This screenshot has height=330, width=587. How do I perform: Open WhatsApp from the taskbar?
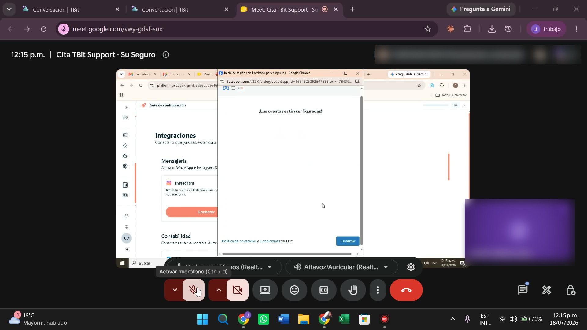click(x=263, y=319)
